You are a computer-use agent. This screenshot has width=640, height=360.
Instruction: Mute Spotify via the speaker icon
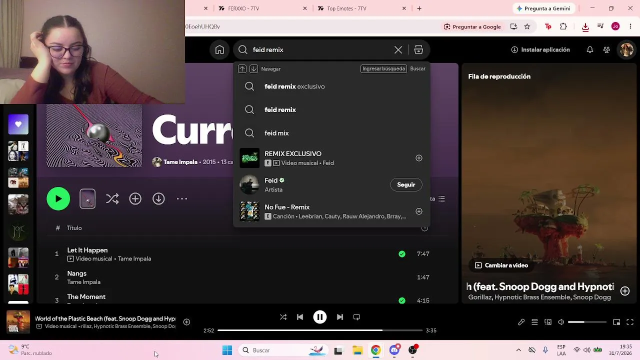pos(561,322)
